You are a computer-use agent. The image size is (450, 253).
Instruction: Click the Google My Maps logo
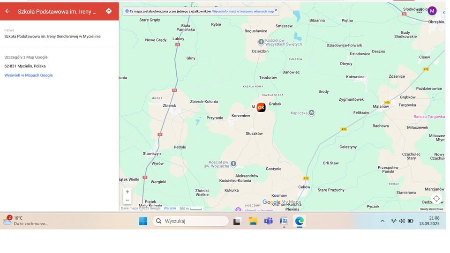tap(281, 202)
